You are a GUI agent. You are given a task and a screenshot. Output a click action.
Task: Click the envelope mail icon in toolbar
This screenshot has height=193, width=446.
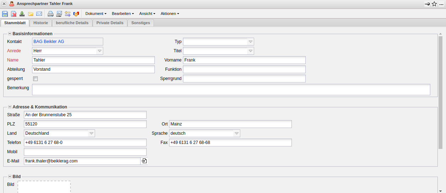click(39, 14)
